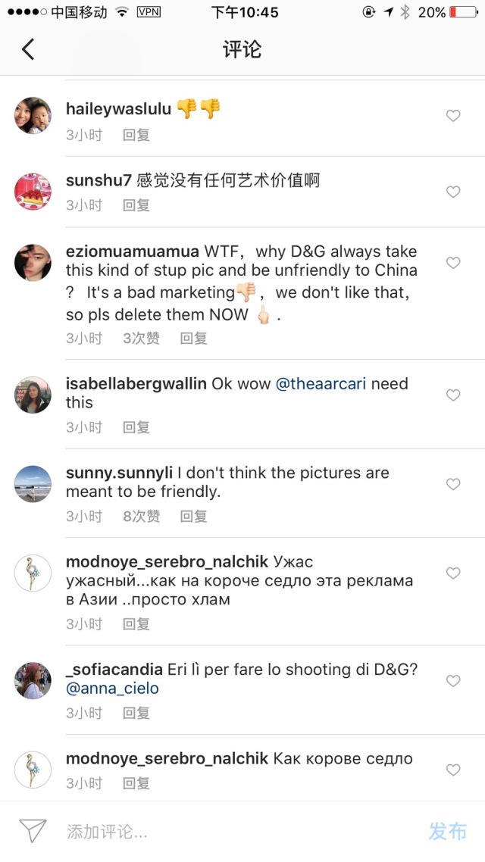Open the isabellabergwallin username

136,384
